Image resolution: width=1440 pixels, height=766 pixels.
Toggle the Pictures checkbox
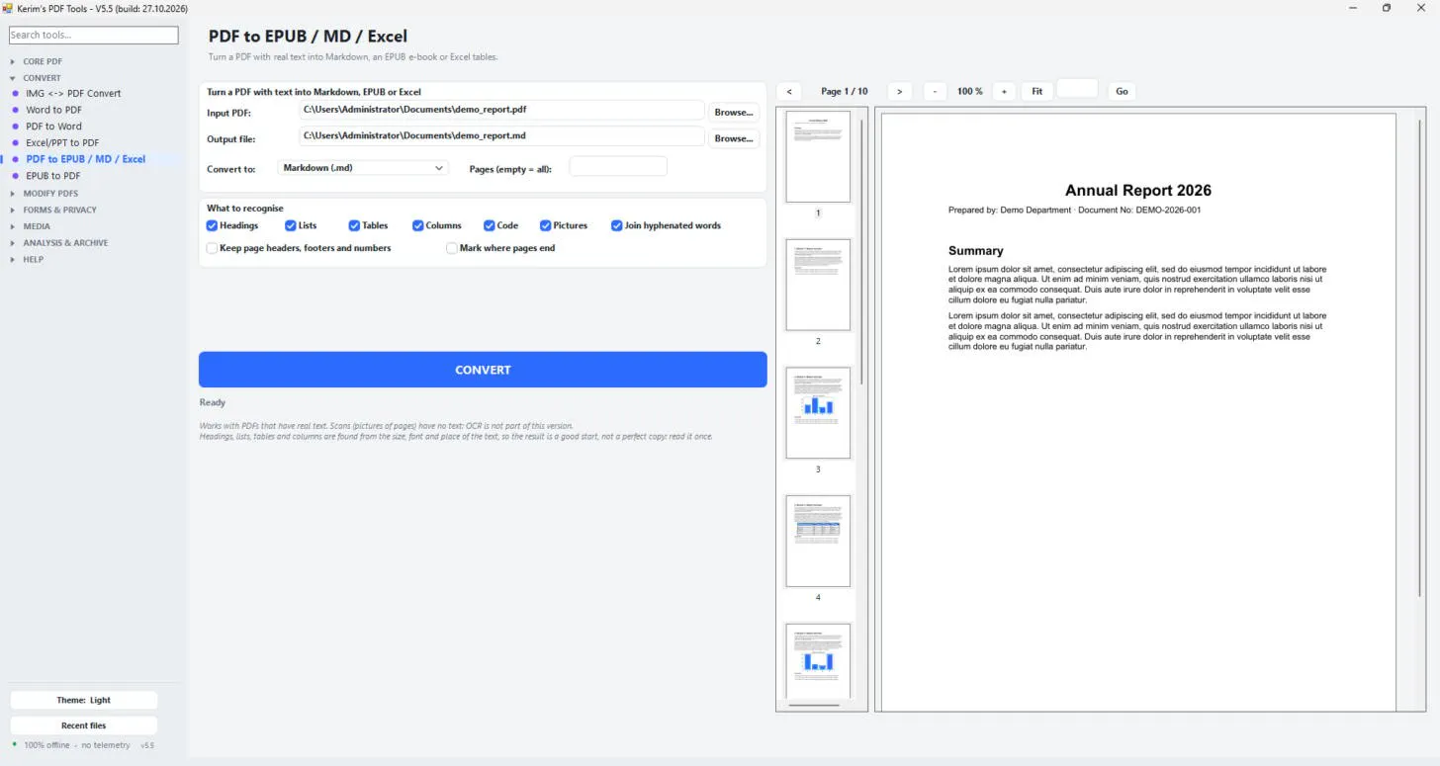point(546,225)
